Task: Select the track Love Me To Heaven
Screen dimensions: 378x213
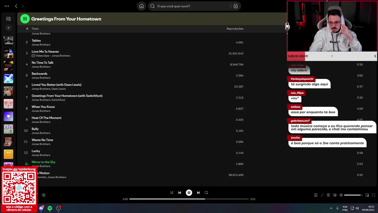Action: tap(45, 51)
